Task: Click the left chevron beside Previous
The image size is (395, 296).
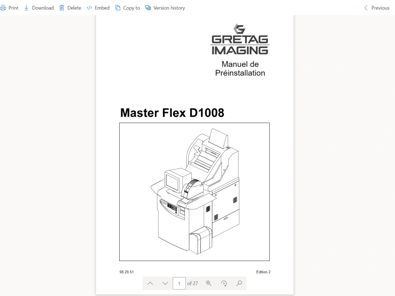Action: pyautogui.click(x=366, y=8)
